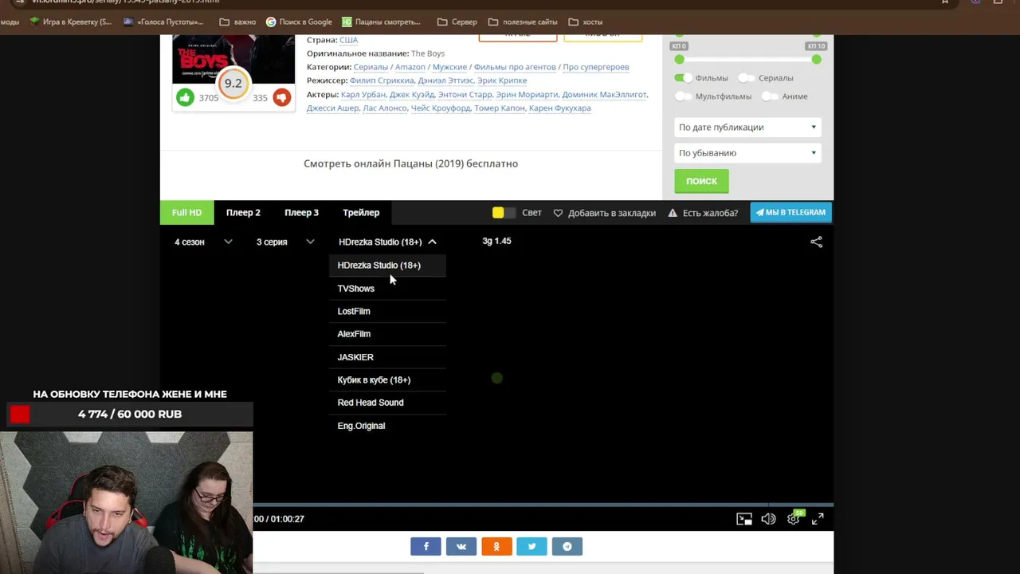
Task: Toggle the Свет light switch
Action: pyautogui.click(x=504, y=213)
